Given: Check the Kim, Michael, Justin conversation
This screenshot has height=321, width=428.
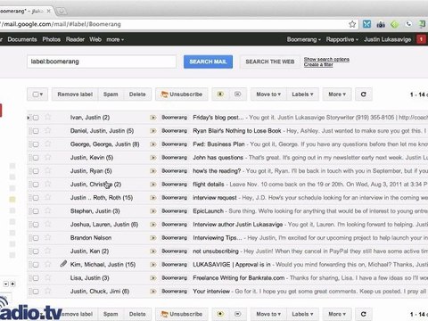Looking at the screenshot, I should 36,265.
